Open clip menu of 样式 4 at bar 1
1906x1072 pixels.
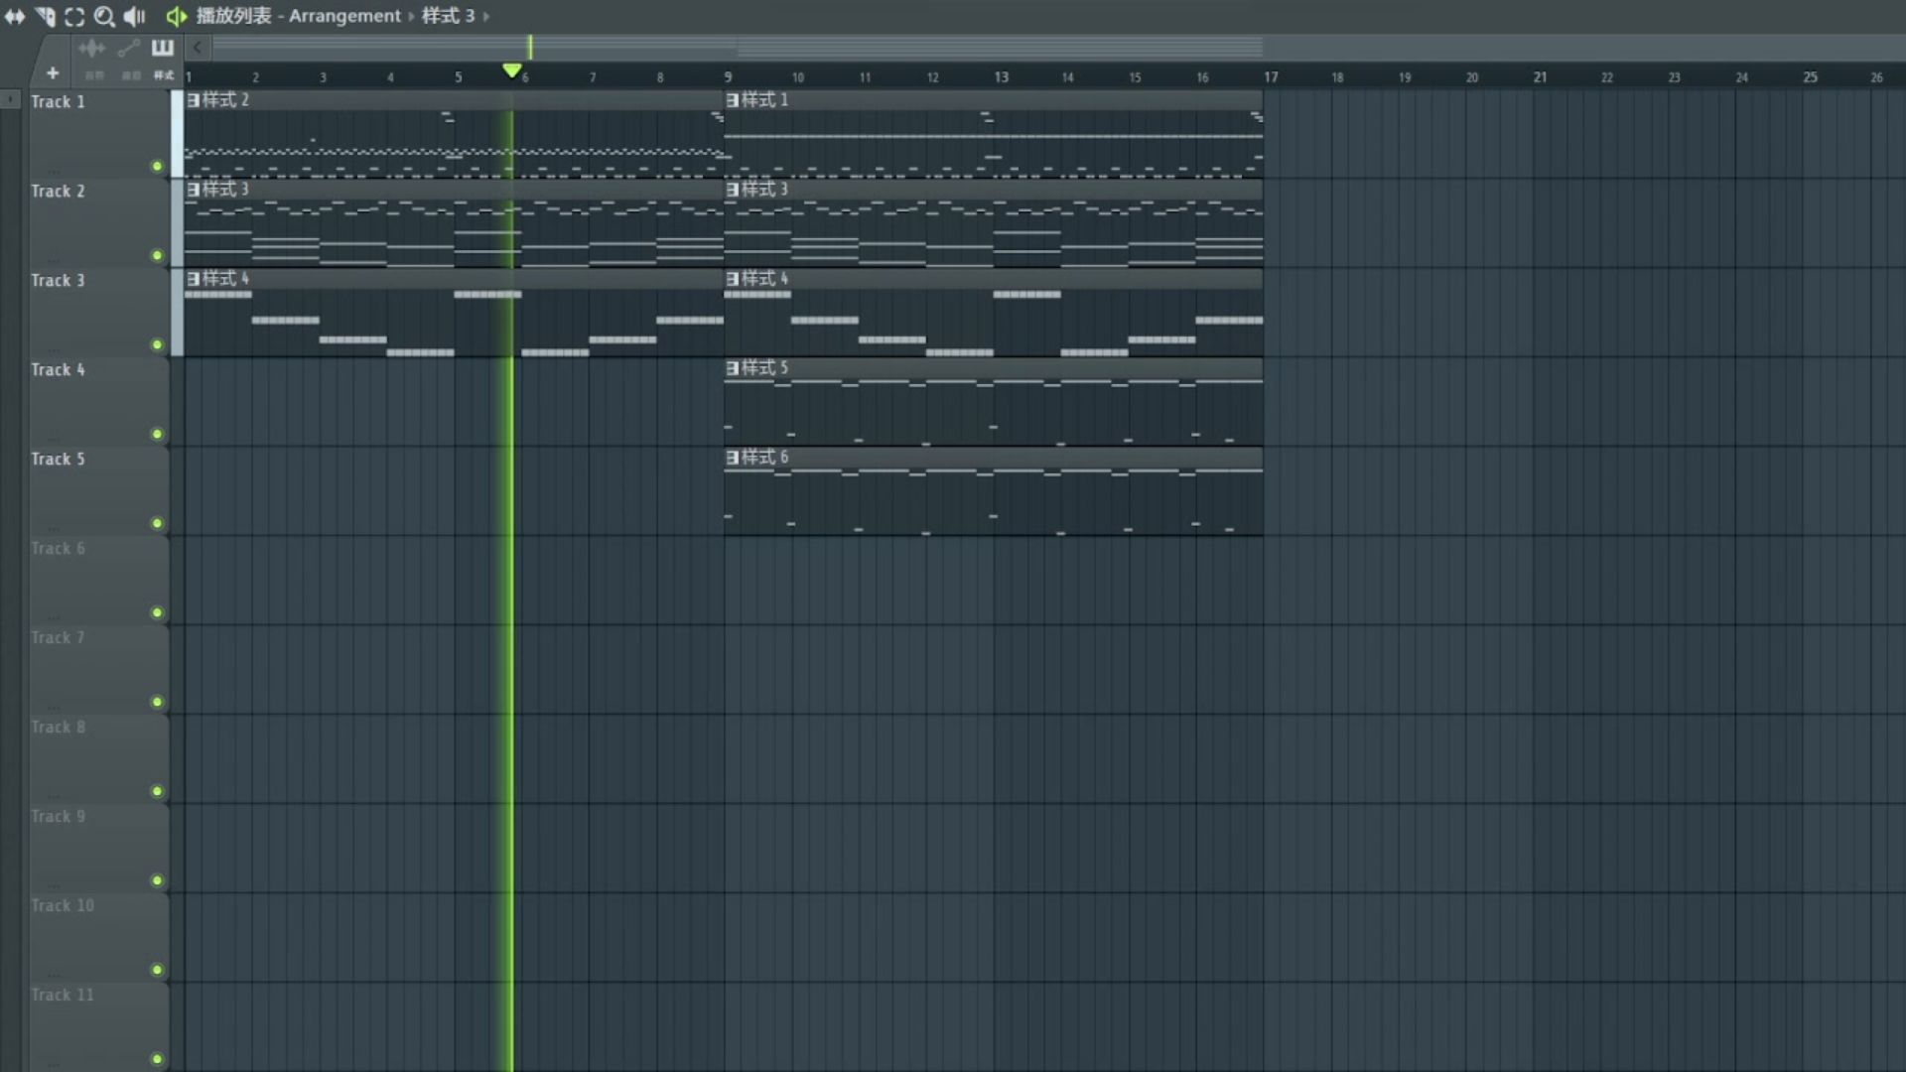pos(194,279)
